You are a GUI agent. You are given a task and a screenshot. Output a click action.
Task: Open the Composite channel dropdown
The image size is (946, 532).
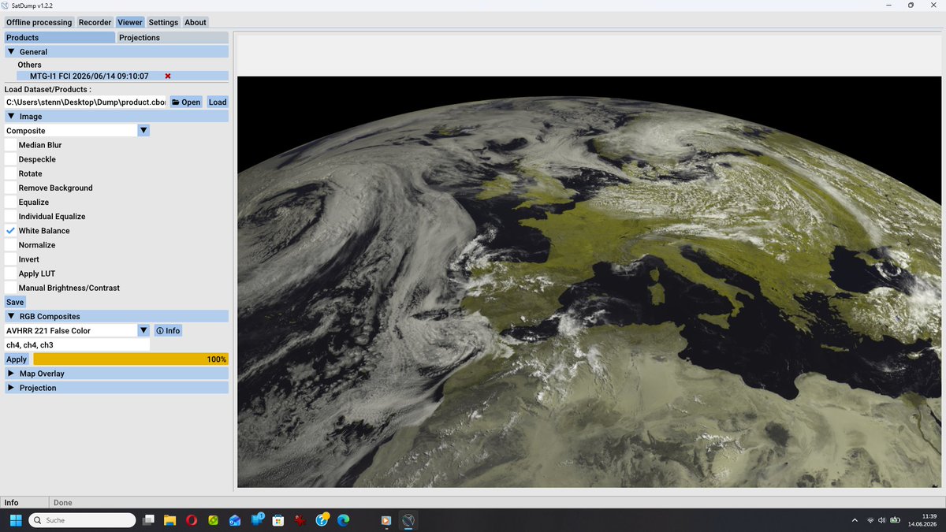(77, 131)
